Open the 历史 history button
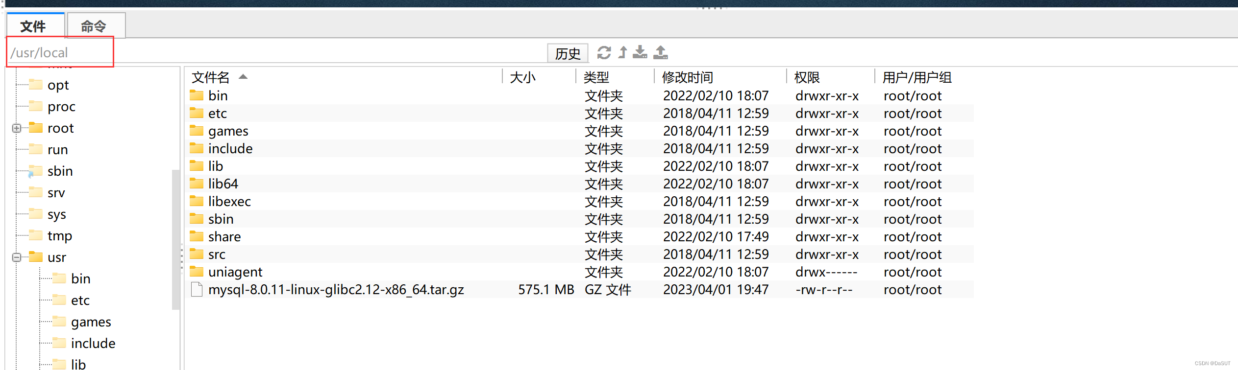Viewport: 1238px width, 370px height. (x=568, y=53)
